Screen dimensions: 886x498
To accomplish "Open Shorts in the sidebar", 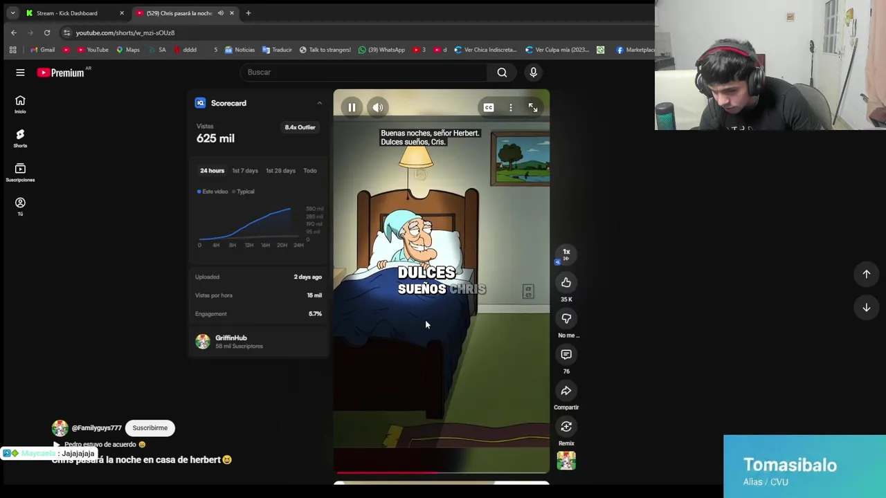I will pyautogui.click(x=20, y=138).
